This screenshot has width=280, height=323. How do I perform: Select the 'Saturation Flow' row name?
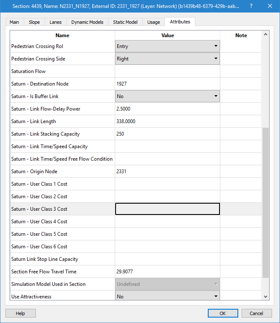28,71
